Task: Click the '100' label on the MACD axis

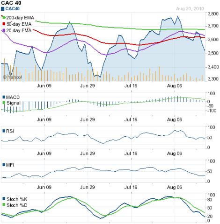Action: (x=211, y=93)
